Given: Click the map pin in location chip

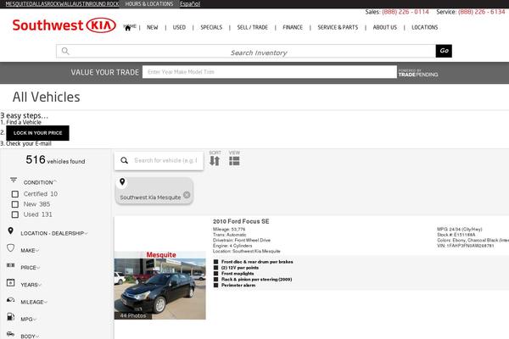Looking at the screenshot, I should click(x=122, y=182).
